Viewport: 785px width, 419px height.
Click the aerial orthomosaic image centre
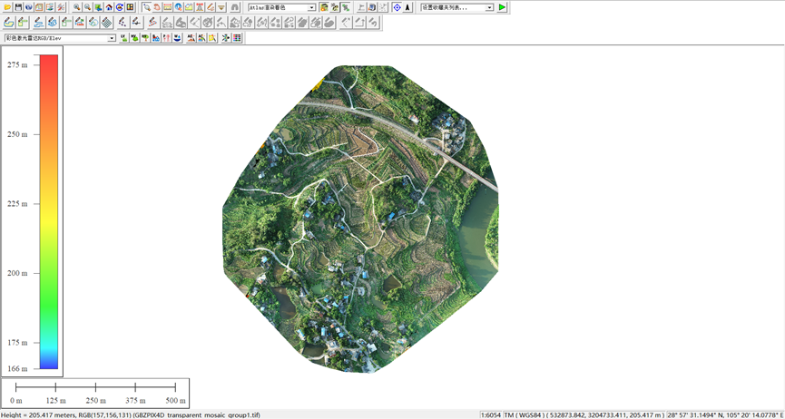[x=360, y=219]
